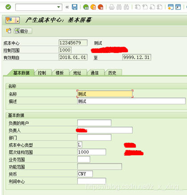Click the green checkmark Enter icon
This screenshot has width=187, height=195.
[x=8, y=7]
